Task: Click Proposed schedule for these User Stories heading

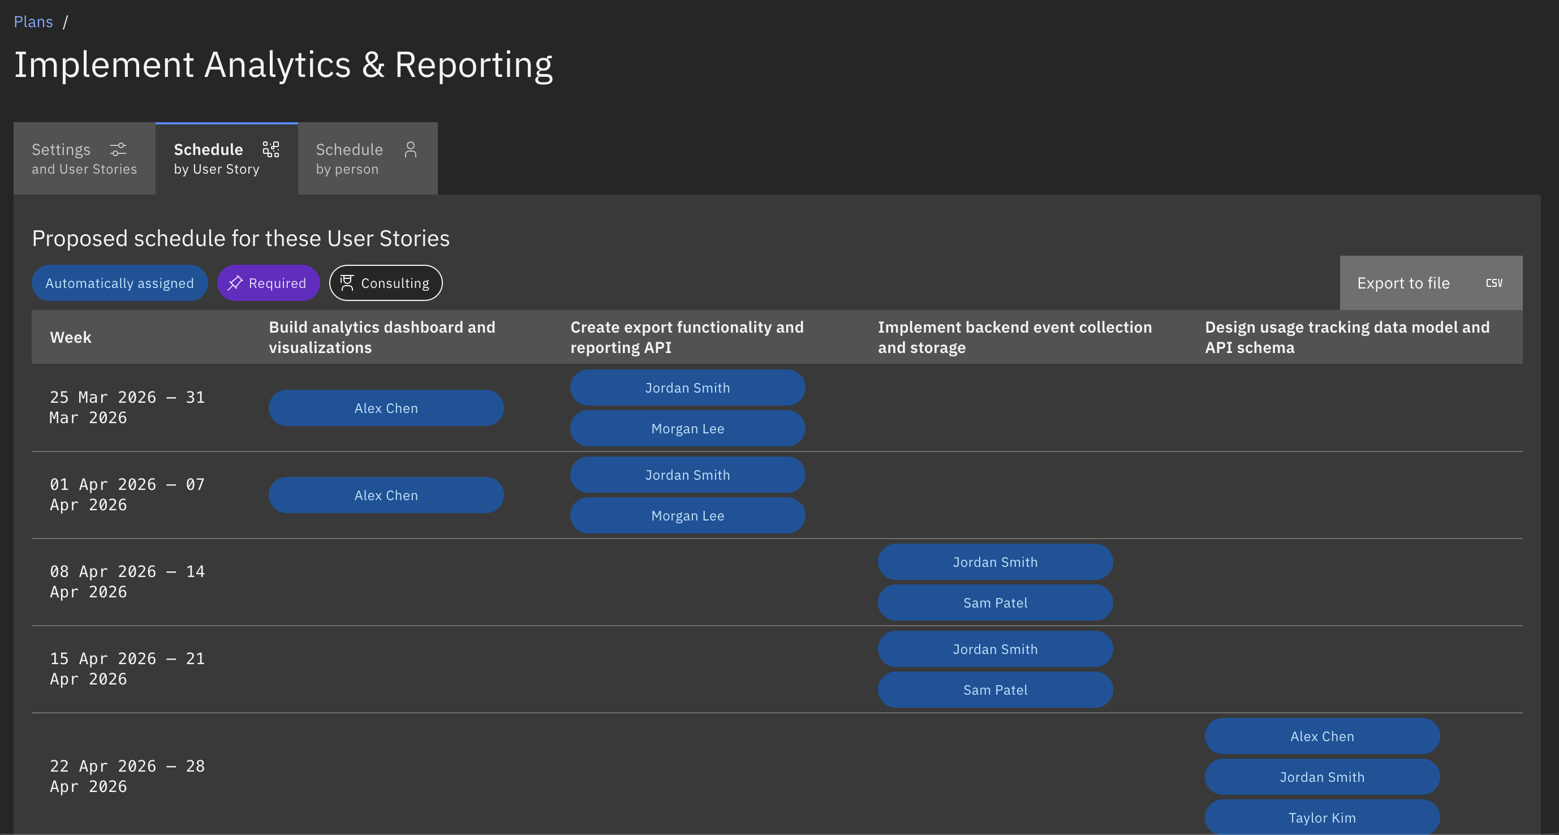Action: click(x=241, y=238)
